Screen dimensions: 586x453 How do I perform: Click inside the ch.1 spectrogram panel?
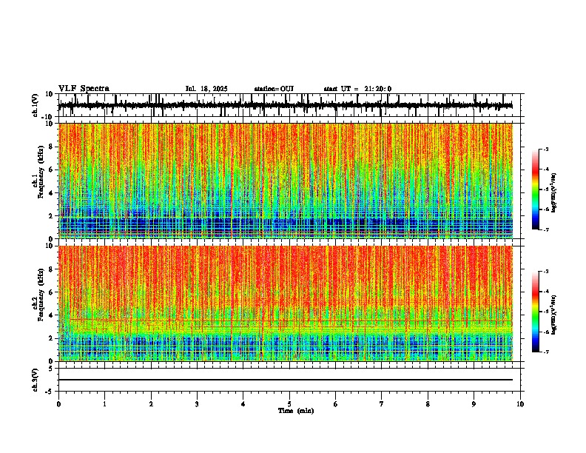coord(286,181)
